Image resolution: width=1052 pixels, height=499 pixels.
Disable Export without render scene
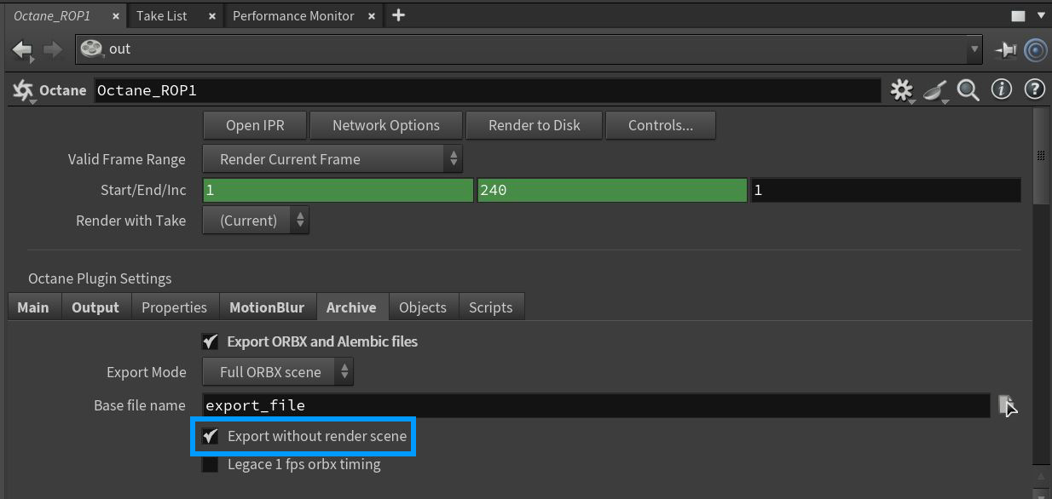pos(210,436)
